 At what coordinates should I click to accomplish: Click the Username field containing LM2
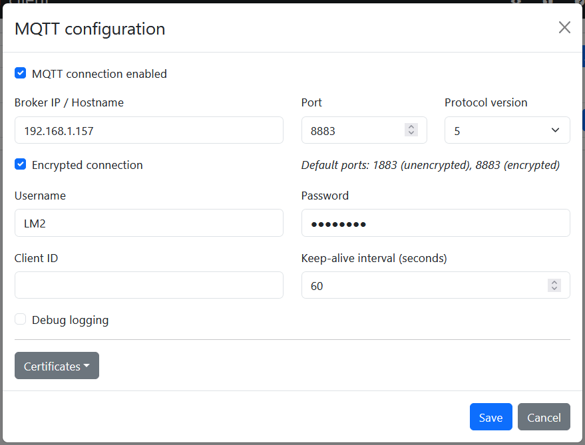pos(149,223)
